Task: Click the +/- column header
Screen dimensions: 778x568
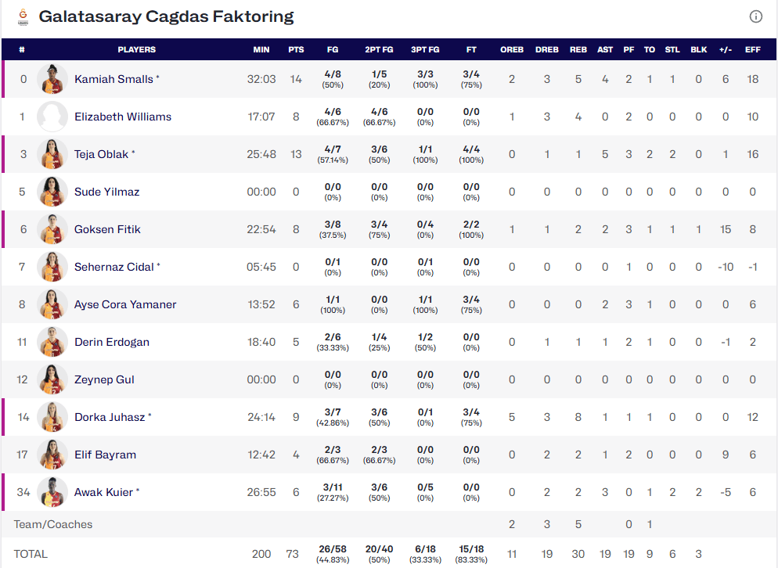Action: tap(726, 49)
